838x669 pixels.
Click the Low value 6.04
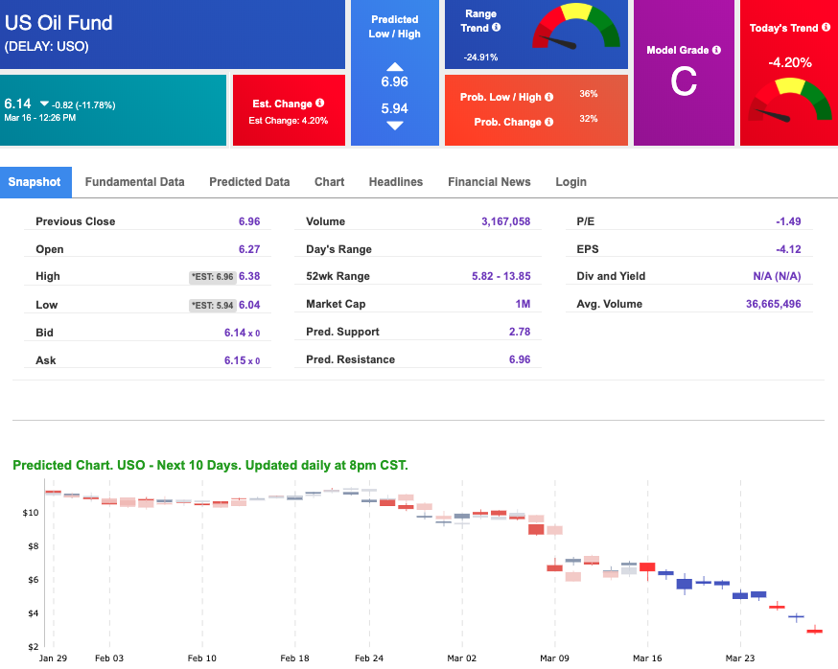point(249,305)
